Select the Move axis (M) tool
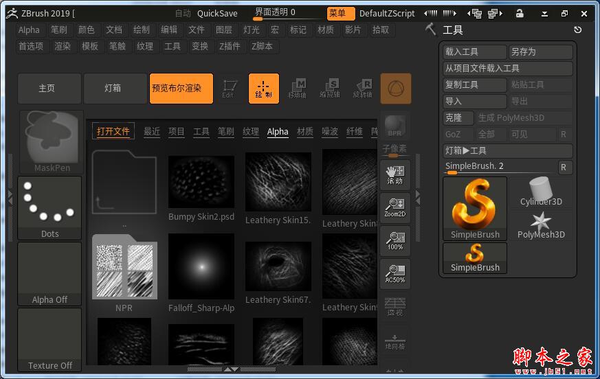Screen dimensions: 600x379 point(297,89)
